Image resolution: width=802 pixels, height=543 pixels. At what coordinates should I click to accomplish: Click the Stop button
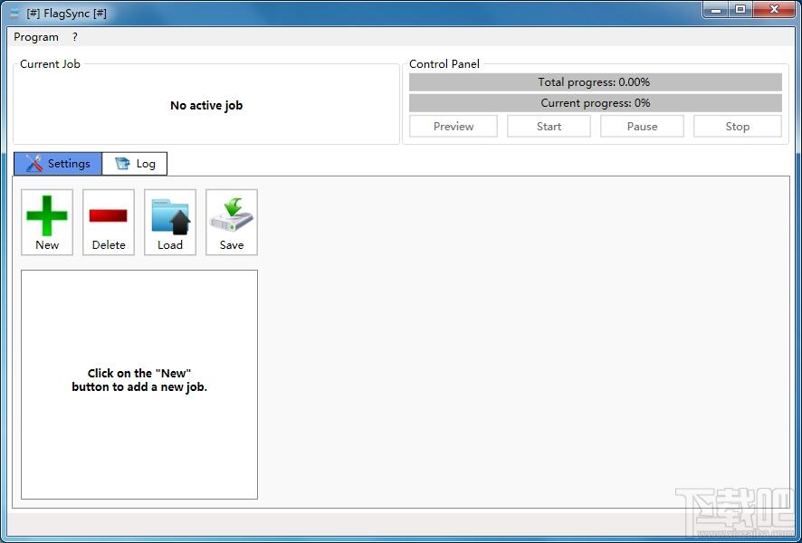737,127
